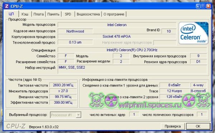Open the Processor #1 dropdown
Image resolution: width=215 pixels, height=133 pixels.
point(66,115)
